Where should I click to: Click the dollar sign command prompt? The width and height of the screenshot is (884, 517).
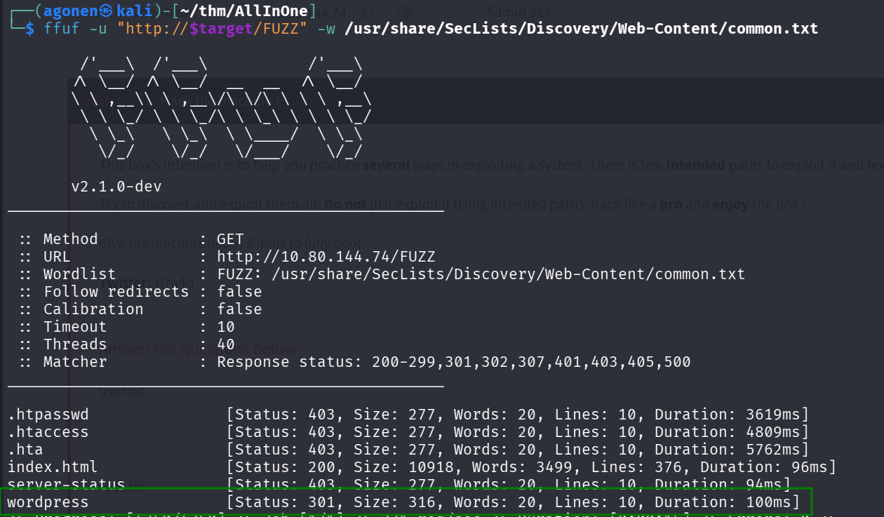click(29, 29)
